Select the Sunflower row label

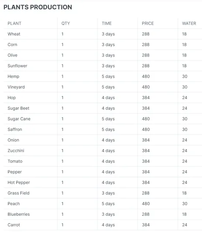pyautogui.click(x=17, y=66)
